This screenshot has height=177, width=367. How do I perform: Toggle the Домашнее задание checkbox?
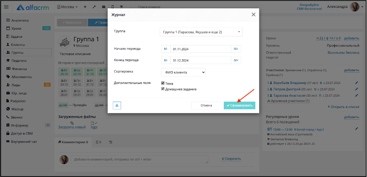coord(163,89)
